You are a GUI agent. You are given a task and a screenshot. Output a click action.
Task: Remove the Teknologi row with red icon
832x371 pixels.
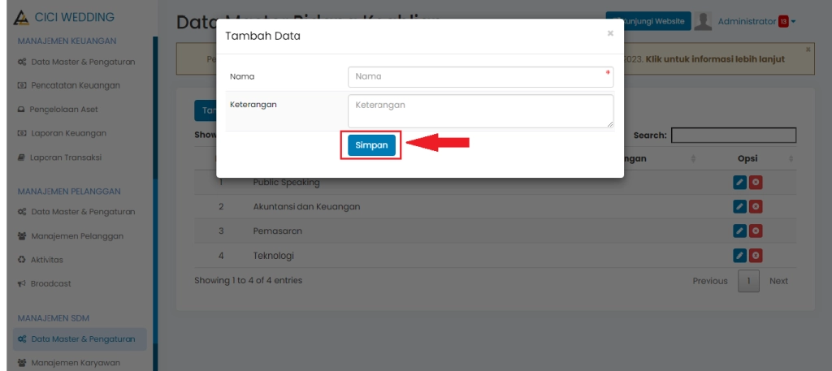pos(755,256)
